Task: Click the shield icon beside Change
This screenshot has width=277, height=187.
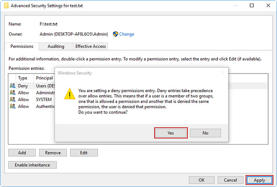Action: click(x=115, y=34)
